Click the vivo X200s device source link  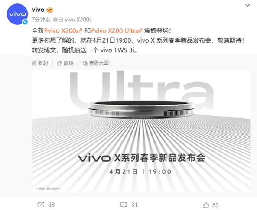(78, 20)
